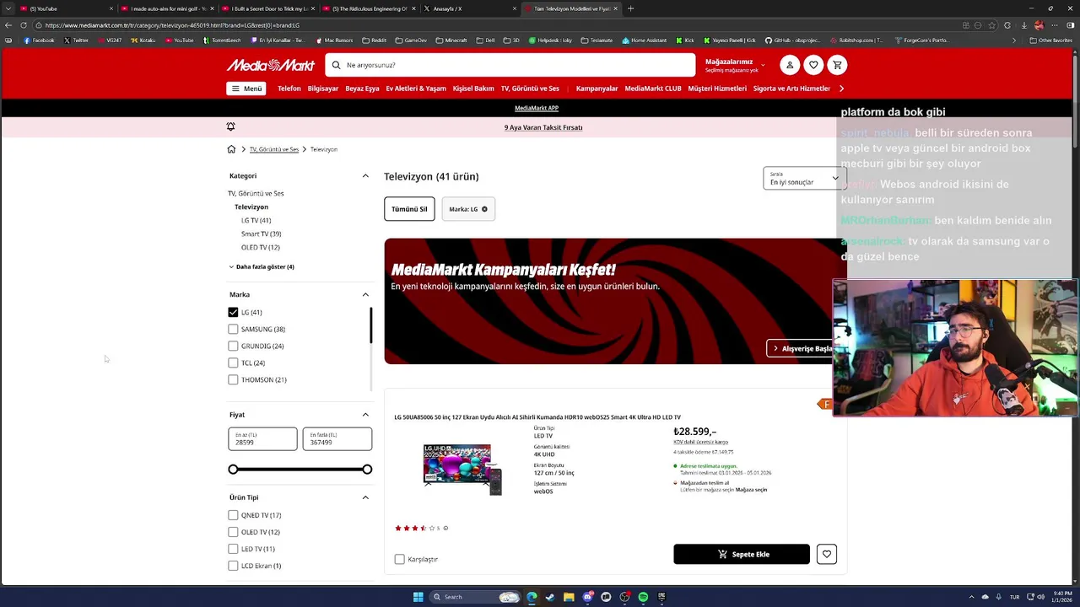The image size is (1080, 607).
Task: Click the Sepete Ekle button
Action: tap(742, 554)
